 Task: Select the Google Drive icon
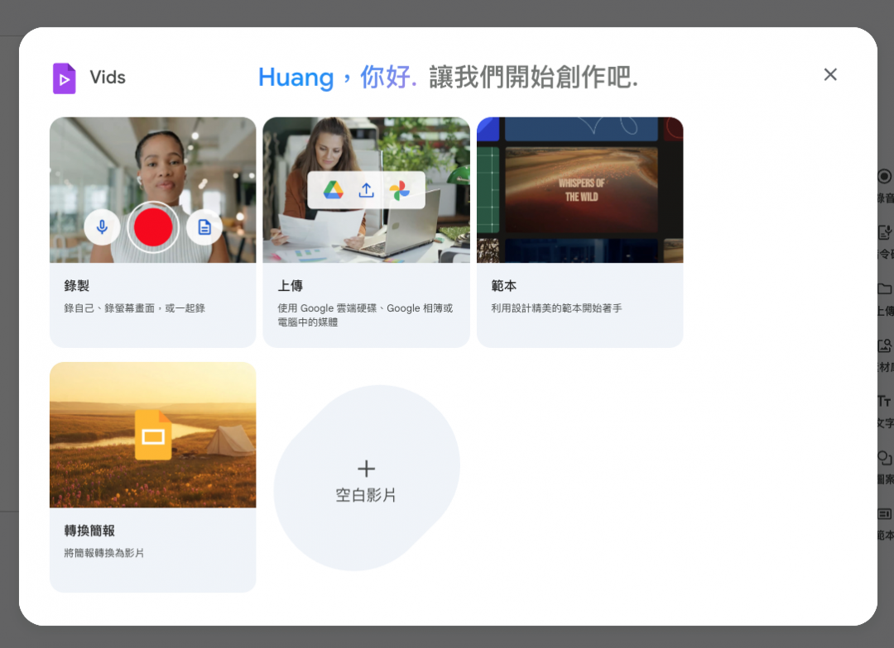click(x=334, y=190)
